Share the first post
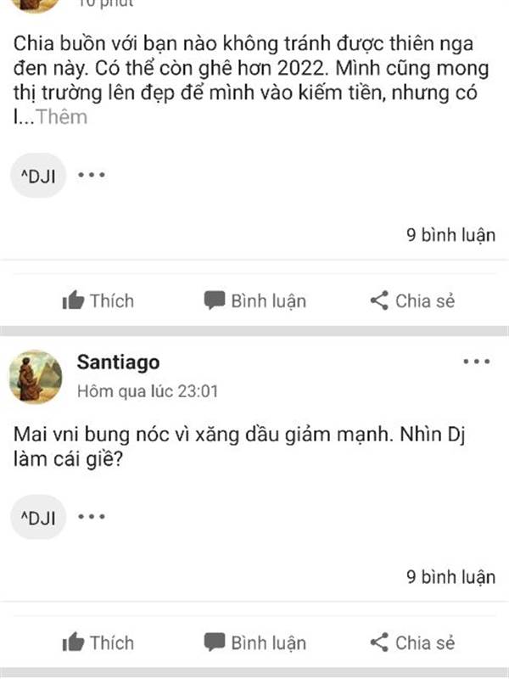Image resolution: width=509 pixels, height=679 pixels. coord(412,300)
